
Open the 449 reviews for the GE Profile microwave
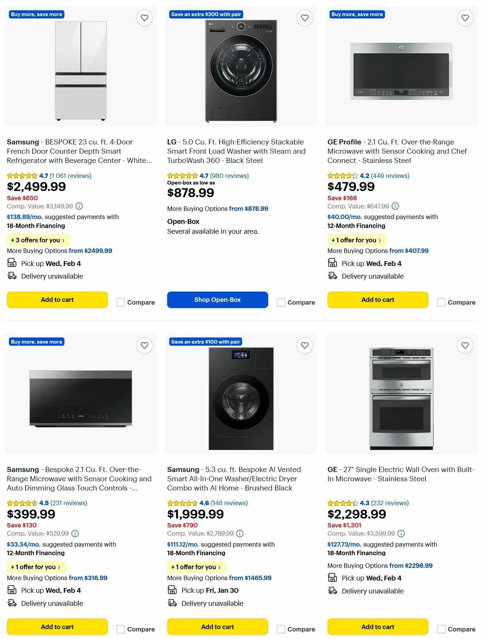390,176
